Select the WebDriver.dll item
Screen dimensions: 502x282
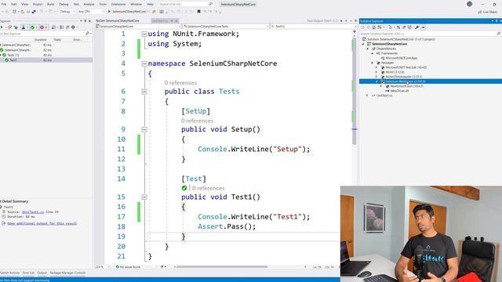[399, 91]
